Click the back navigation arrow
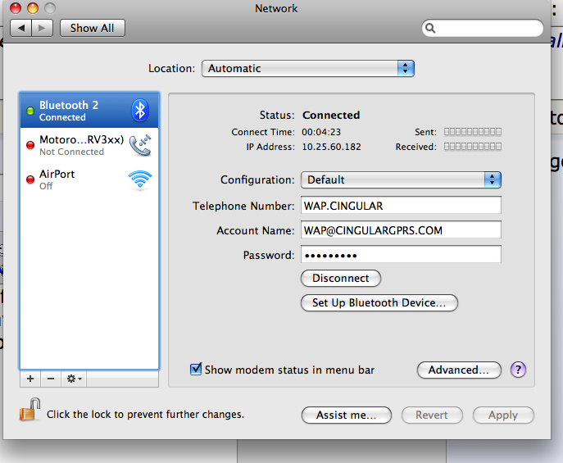The image size is (563, 463). [x=20, y=28]
